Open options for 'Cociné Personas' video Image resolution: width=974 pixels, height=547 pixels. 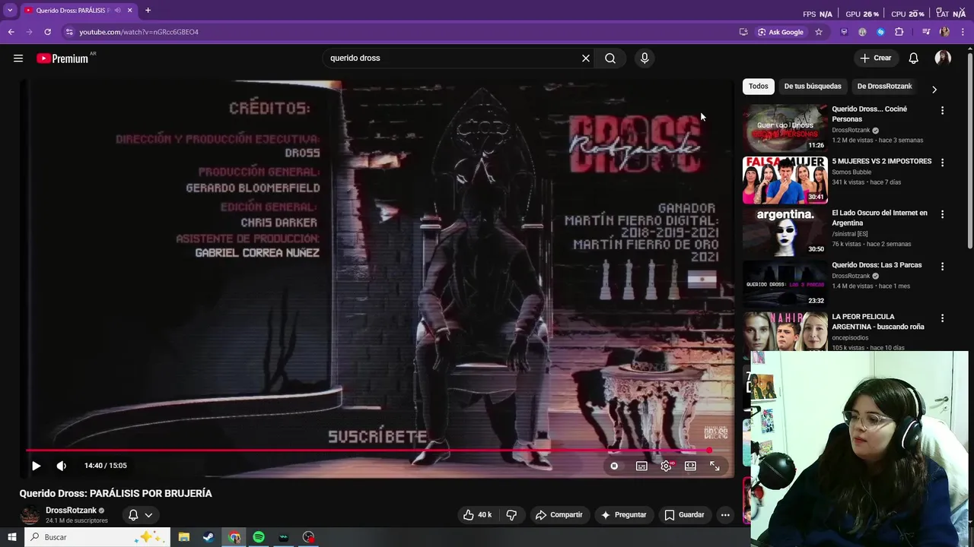click(942, 110)
